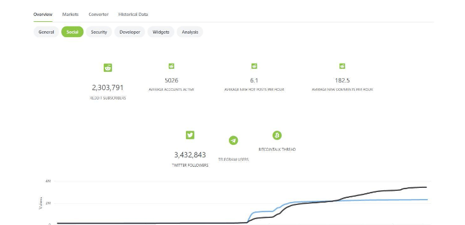Open the Analysis section
Screen dimensions: 465x225
pyautogui.click(x=190, y=32)
